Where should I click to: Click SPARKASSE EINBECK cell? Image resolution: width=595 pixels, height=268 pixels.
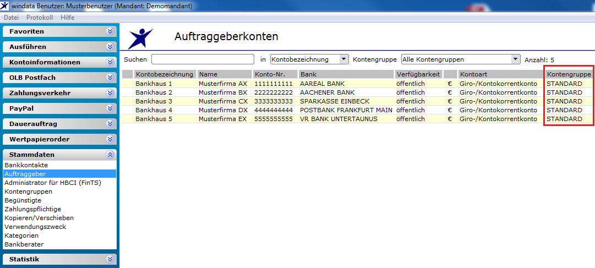(x=335, y=101)
